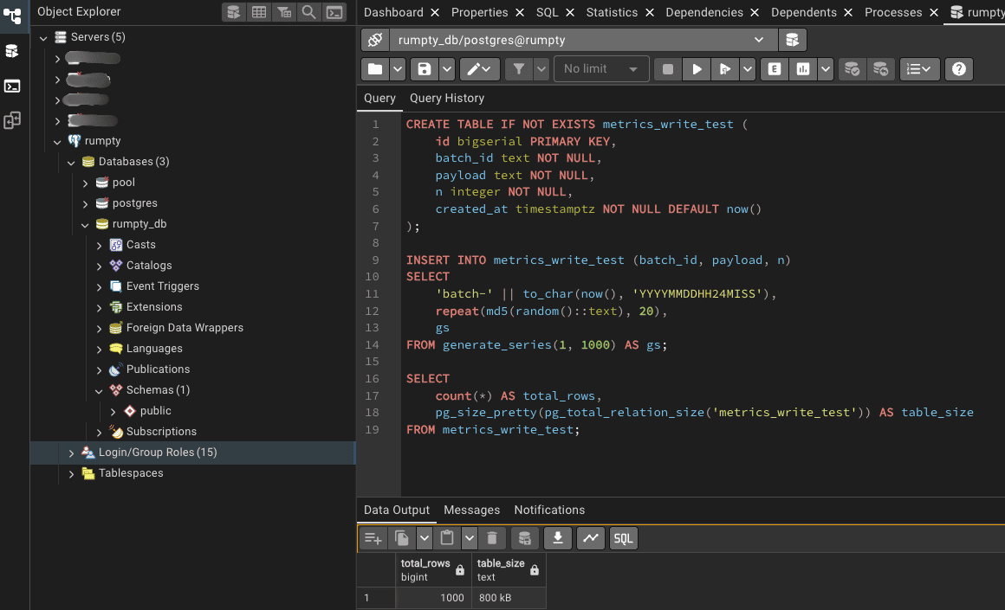The image size is (1005, 610).
Task: Collapse the rumpty server node
Action: point(57,141)
